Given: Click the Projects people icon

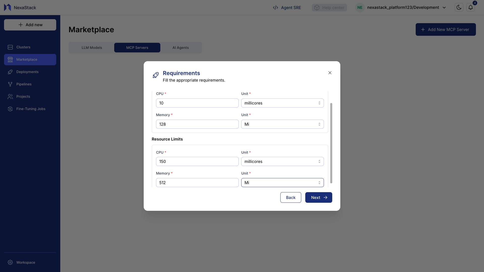Looking at the screenshot, I should [10, 96].
